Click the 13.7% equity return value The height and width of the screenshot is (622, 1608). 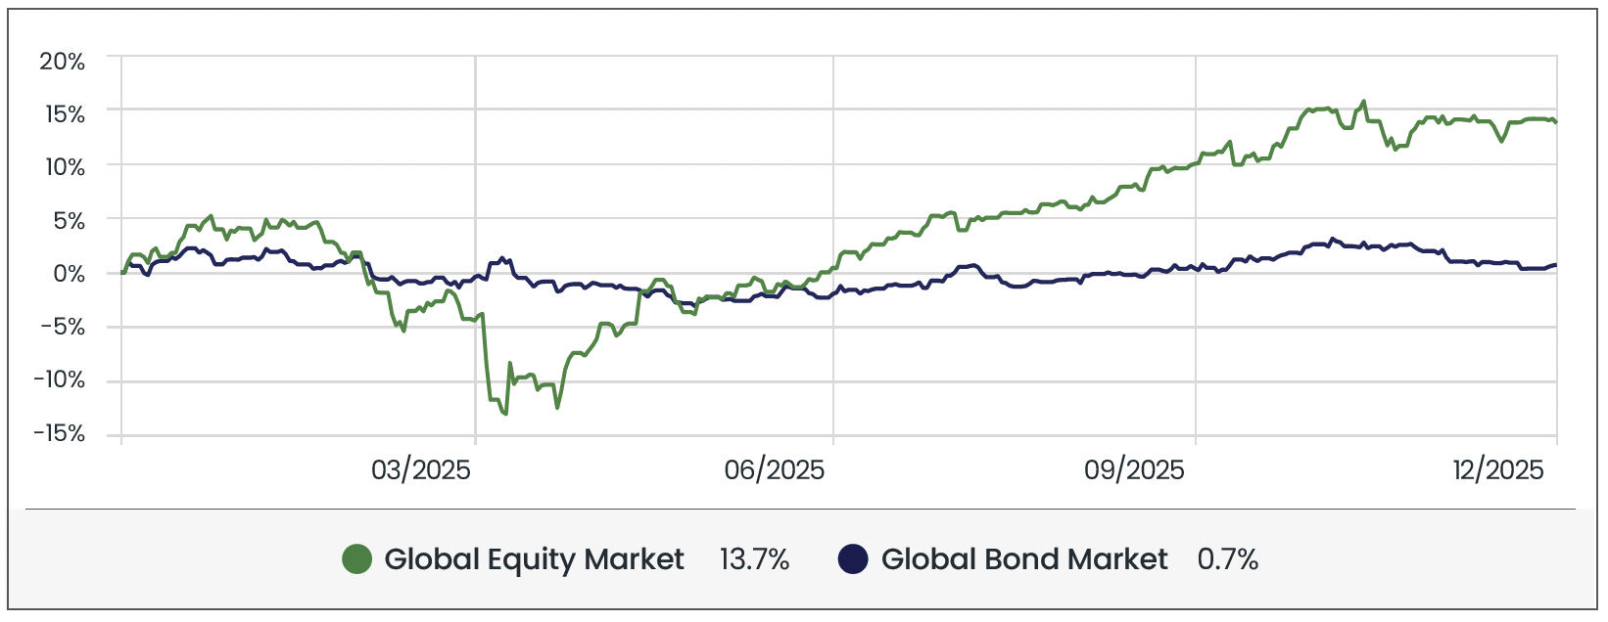click(754, 559)
